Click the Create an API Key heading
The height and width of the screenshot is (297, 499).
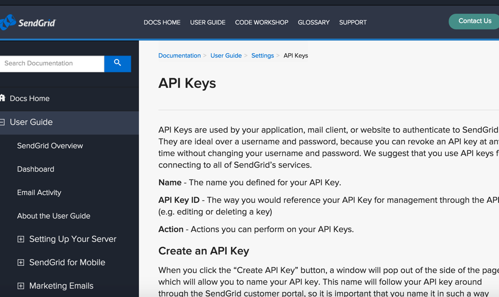coord(204,251)
